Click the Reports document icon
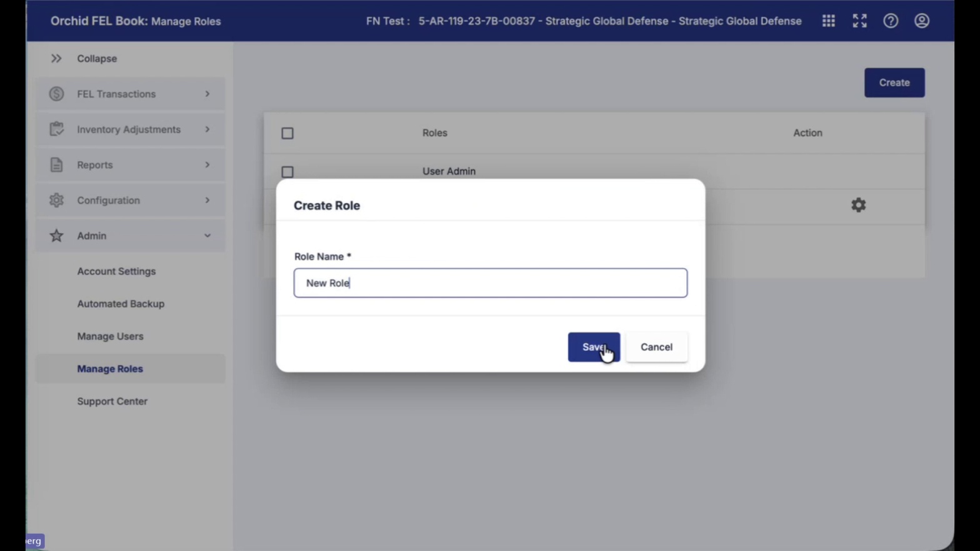Screen dimensions: 980x551 pos(56,165)
